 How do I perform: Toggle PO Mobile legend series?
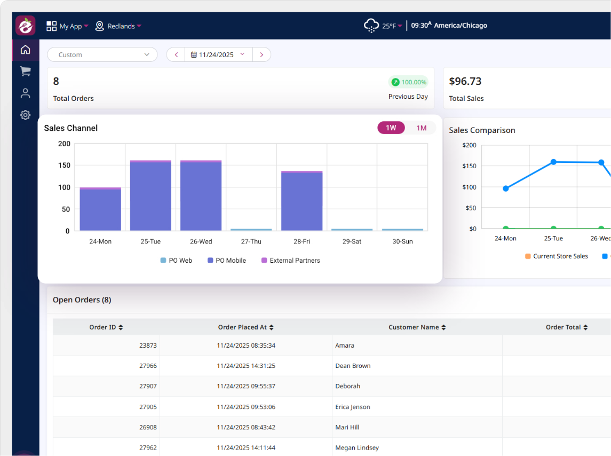click(227, 261)
